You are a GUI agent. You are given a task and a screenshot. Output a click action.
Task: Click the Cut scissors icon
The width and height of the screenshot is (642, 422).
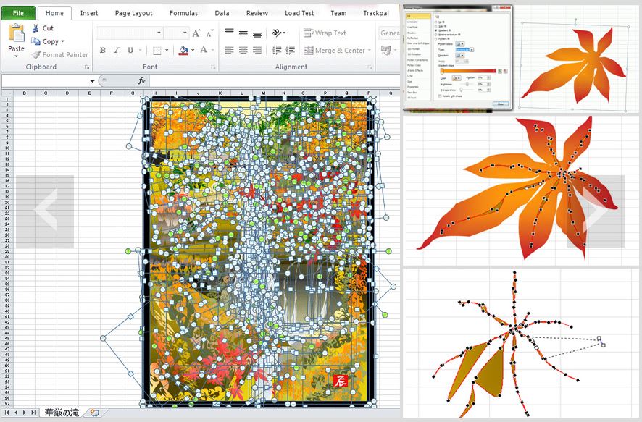[x=36, y=28]
